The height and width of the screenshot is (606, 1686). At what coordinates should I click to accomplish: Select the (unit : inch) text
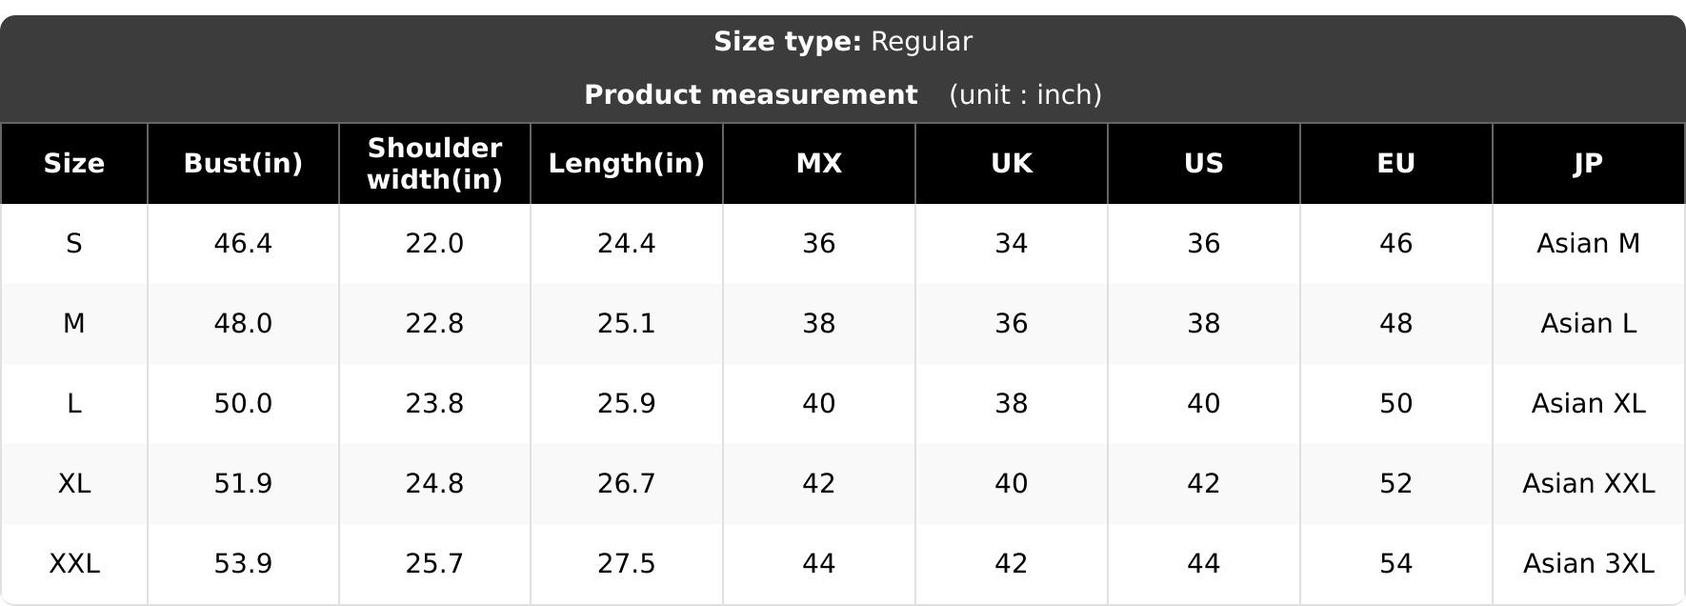click(x=1025, y=95)
